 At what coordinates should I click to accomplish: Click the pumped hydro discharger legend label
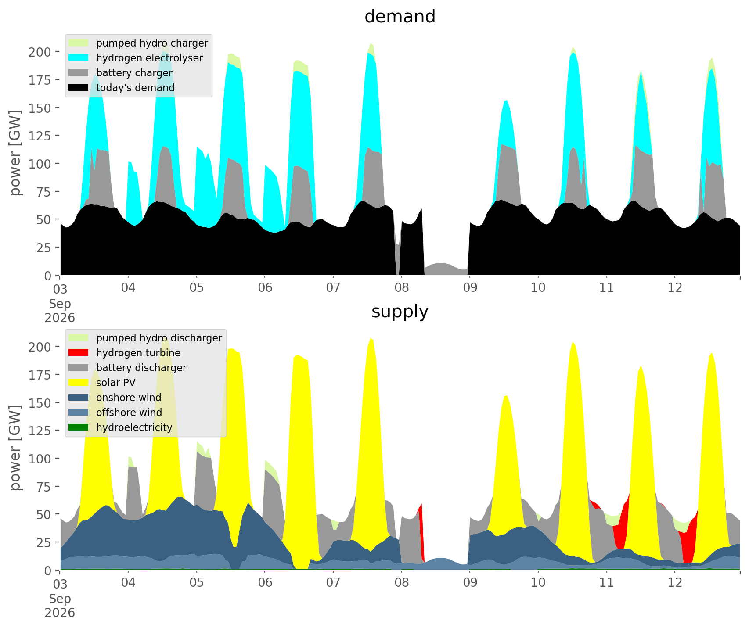159,338
